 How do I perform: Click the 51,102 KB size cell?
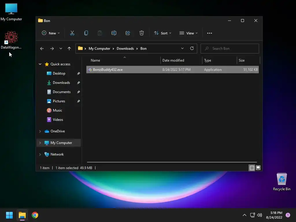coord(251,69)
